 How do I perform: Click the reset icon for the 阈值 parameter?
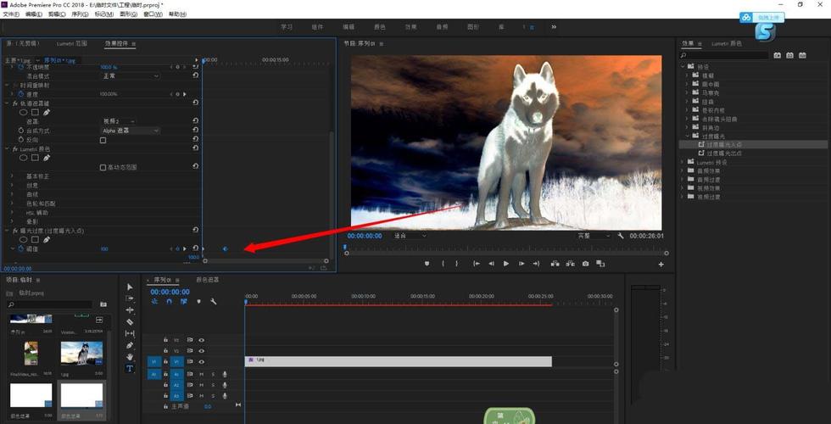click(x=196, y=248)
